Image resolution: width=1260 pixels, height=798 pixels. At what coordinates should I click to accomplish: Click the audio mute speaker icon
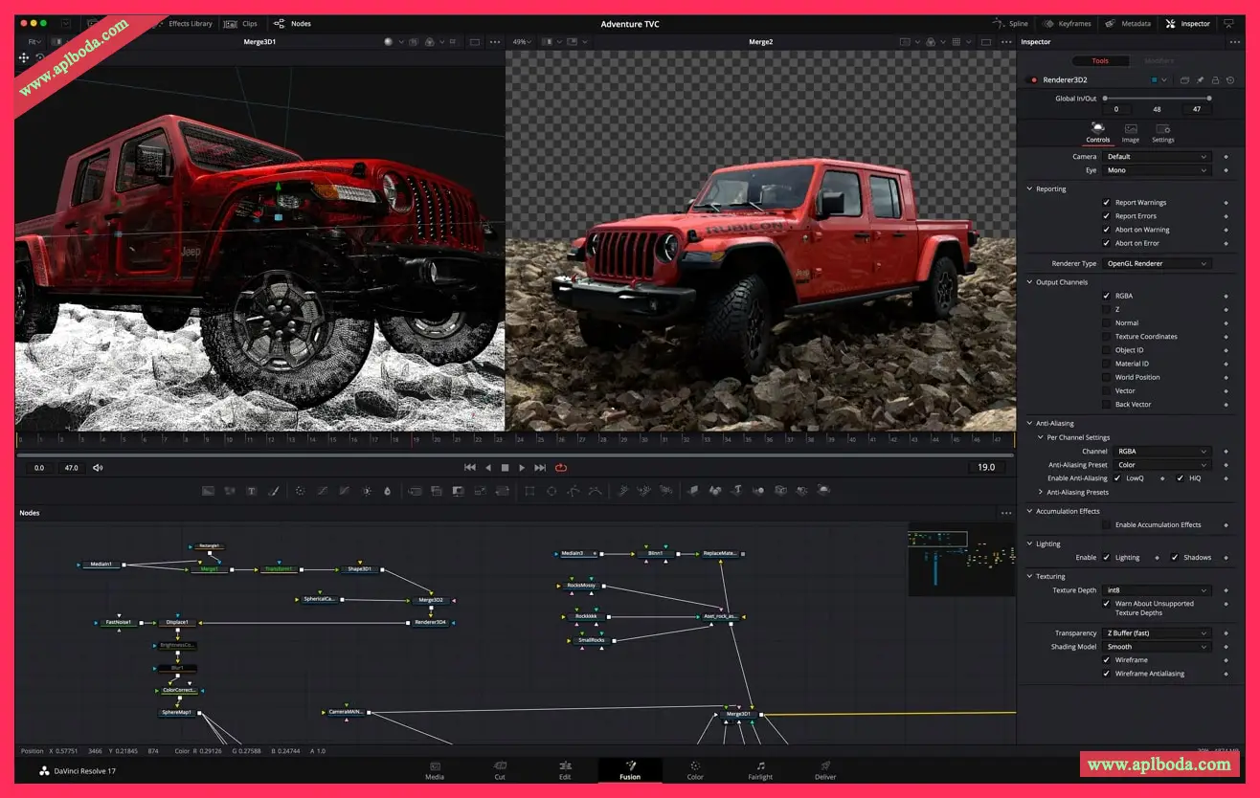[x=98, y=468]
